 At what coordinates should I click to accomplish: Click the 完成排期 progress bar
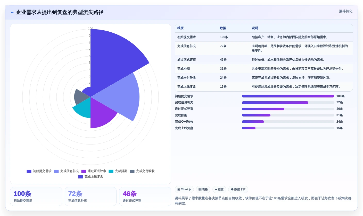[288, 115]
